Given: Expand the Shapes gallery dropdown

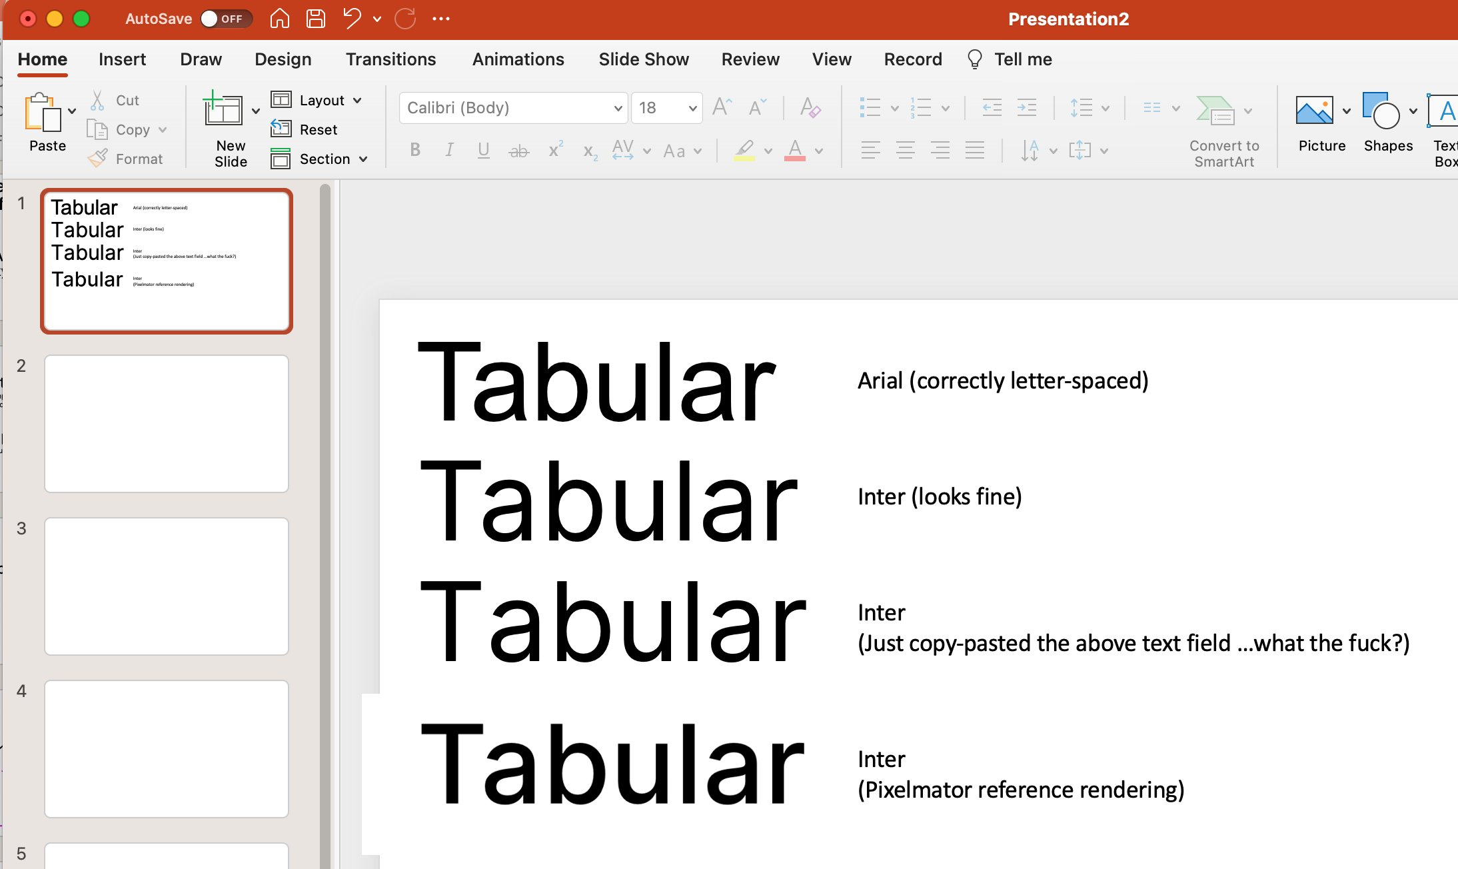Looking at the screenshot, I should [x=1414, y=112].
